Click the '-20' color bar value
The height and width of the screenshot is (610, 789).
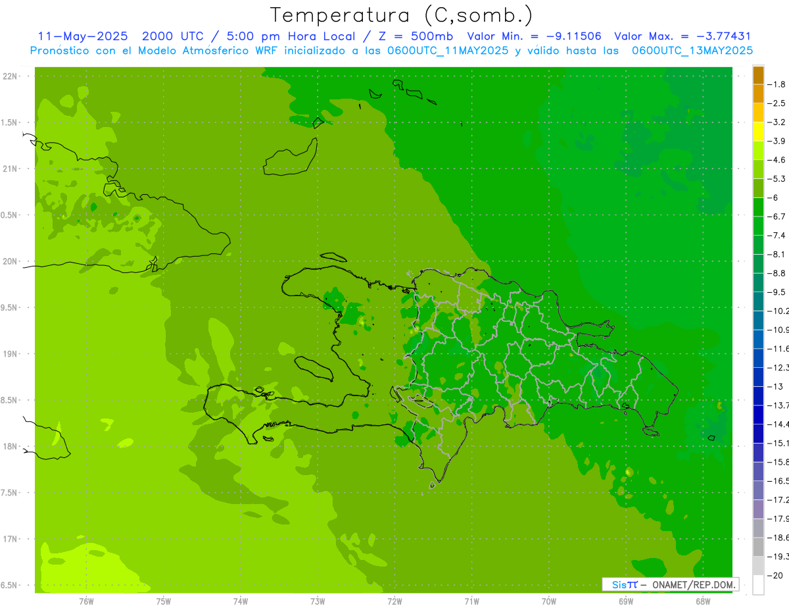(775, 575)
